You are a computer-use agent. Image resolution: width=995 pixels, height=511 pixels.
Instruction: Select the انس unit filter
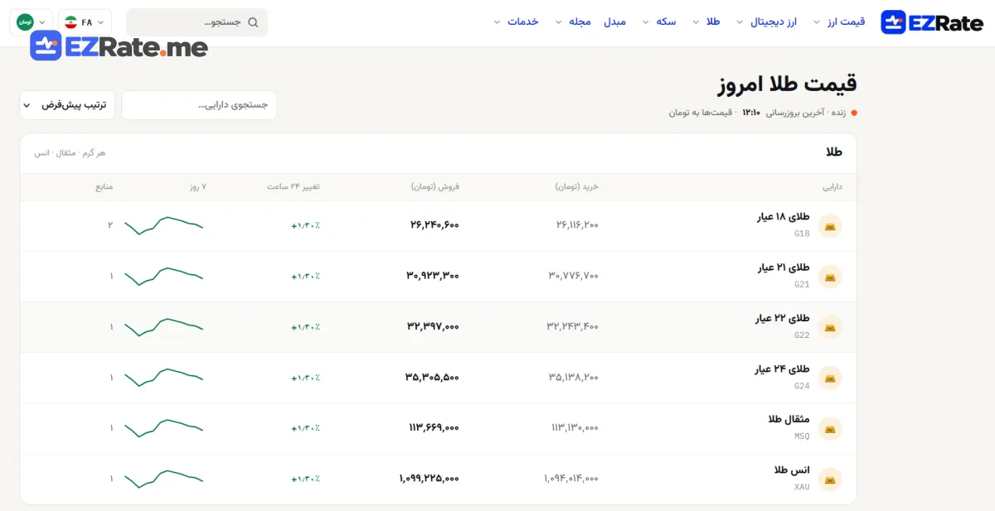[41, 153]
